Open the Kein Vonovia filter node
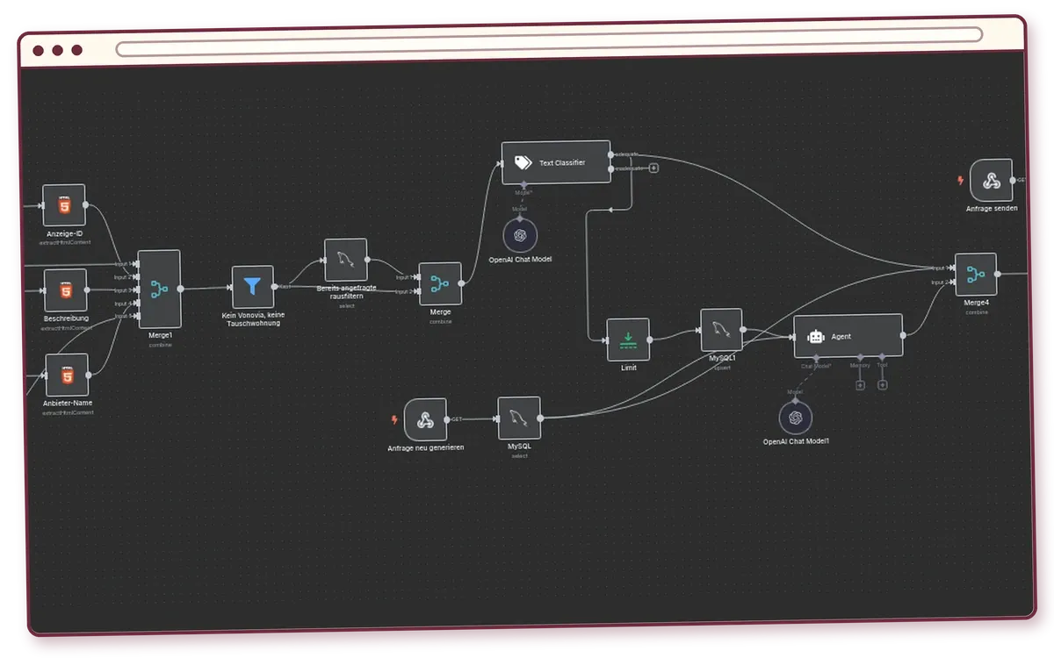1054x658 pixels. [x=252, y=287]
